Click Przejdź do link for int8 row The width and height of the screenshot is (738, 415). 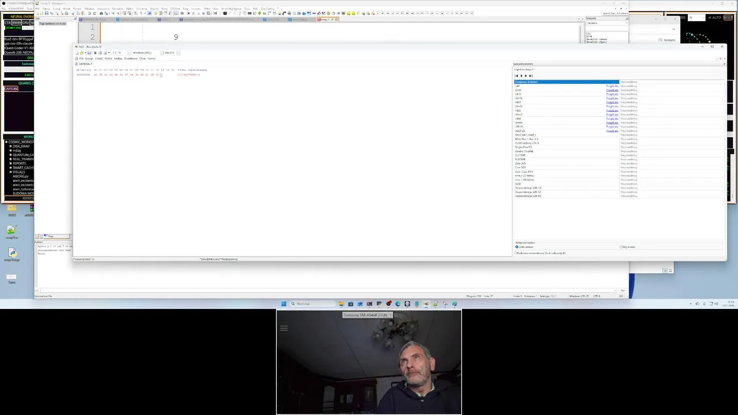pyautogui.click(x=612, y=86)
